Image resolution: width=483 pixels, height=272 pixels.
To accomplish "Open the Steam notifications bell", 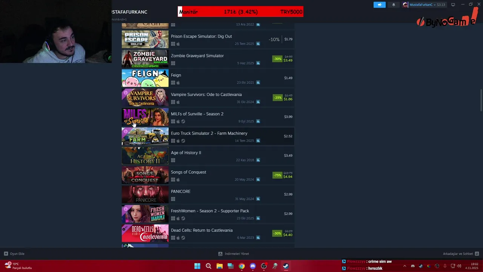I will [394, 5].
